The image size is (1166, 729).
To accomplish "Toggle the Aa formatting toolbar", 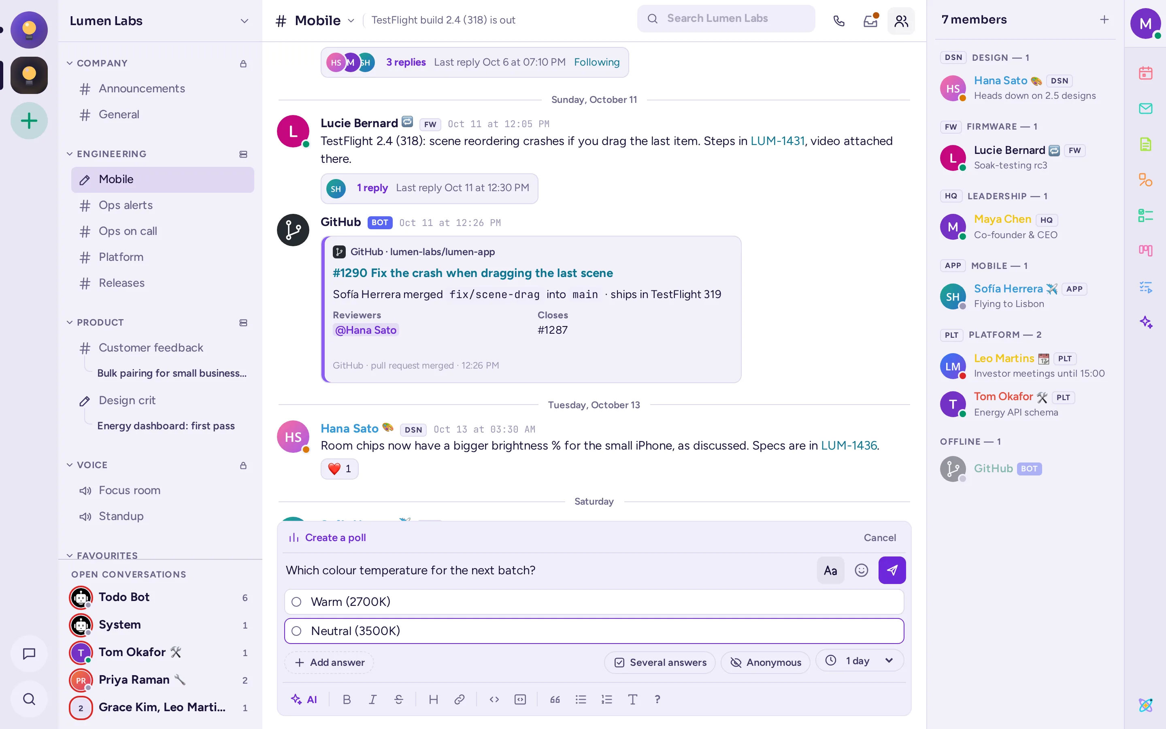I will click(x=830, y=570).
